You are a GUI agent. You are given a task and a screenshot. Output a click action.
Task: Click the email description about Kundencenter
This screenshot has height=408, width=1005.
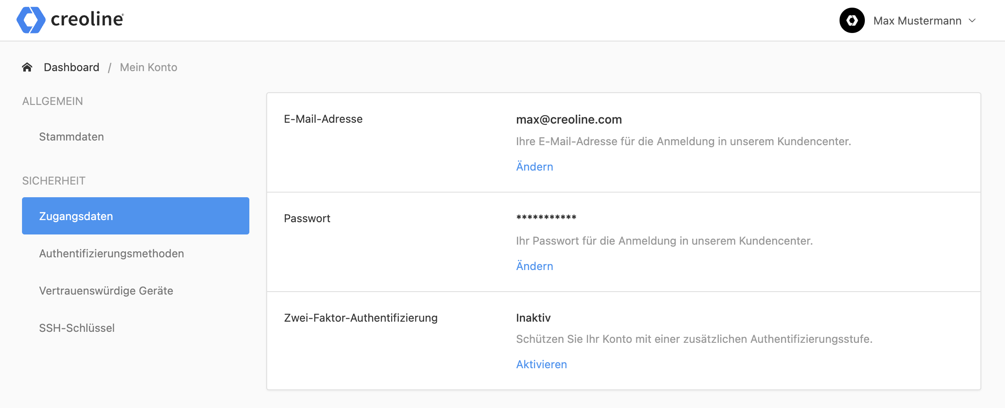[683, 141]
